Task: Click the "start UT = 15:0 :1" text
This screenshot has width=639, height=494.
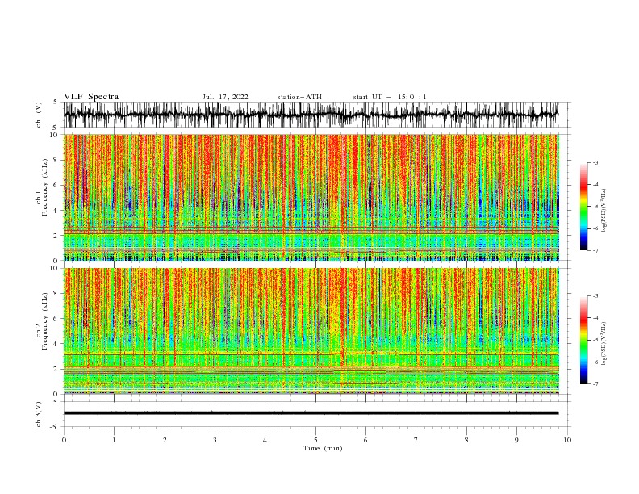Action: (390, 97)
